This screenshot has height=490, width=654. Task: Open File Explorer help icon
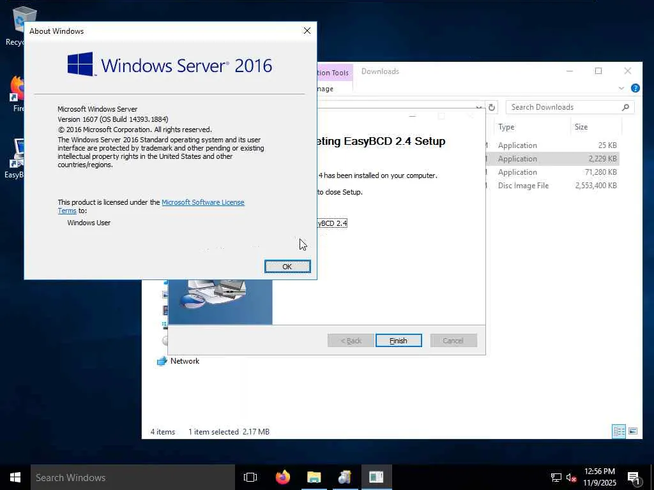(x=635, y=88)
